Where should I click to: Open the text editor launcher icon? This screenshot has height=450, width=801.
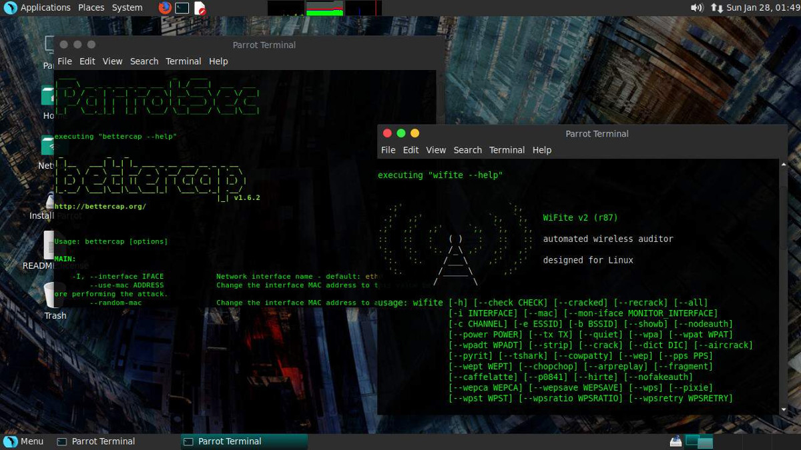click(x=200, y=8)
